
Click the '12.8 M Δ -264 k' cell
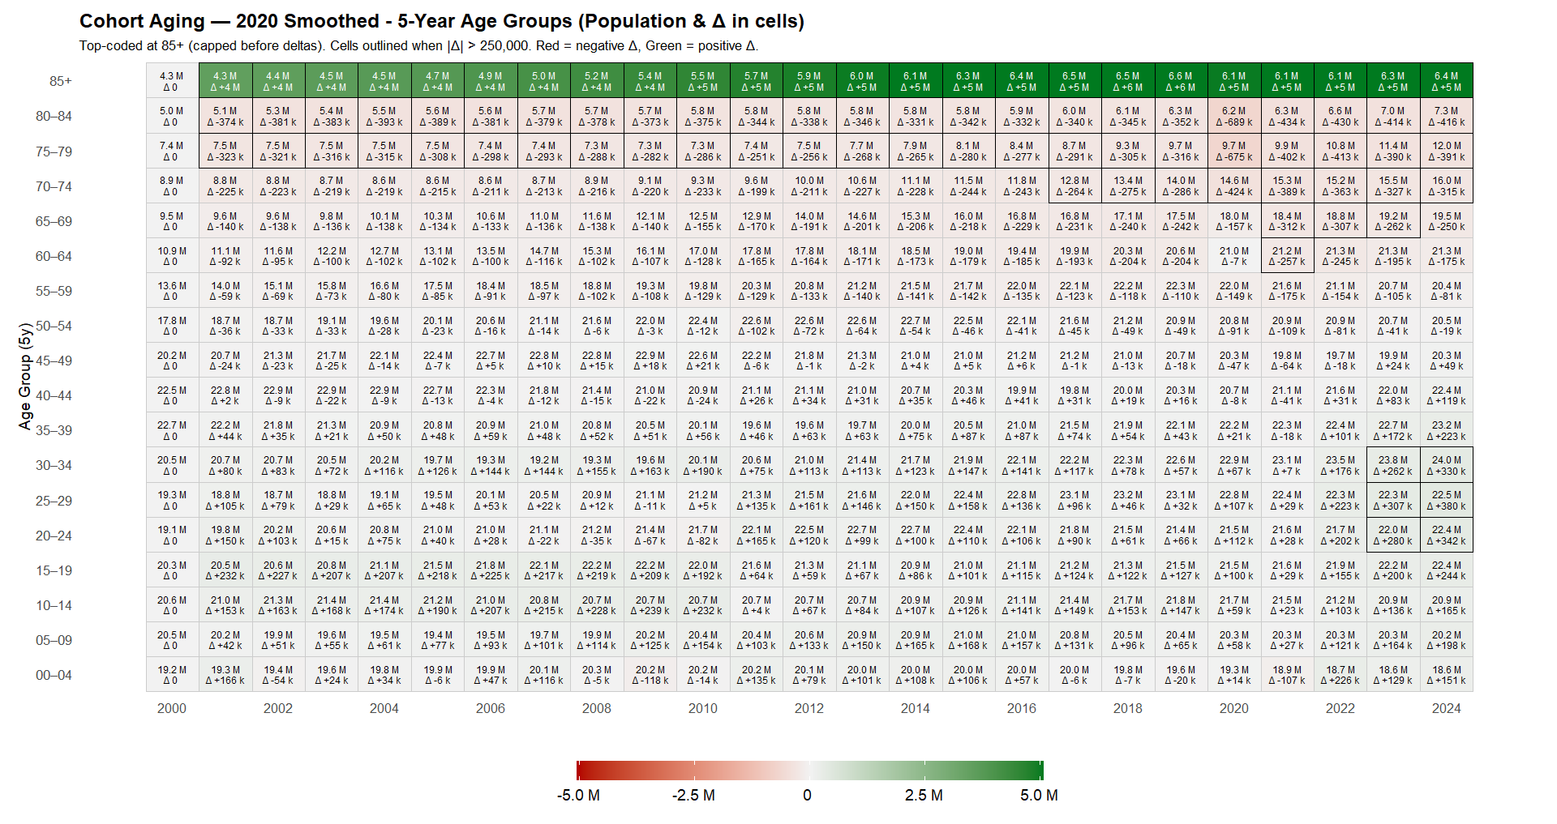click(x=1074, y=186)
